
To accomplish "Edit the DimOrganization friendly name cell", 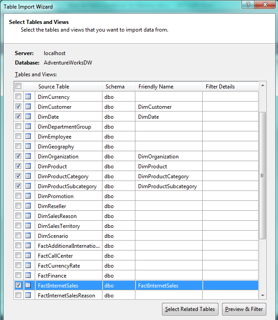I will [168, 157].
